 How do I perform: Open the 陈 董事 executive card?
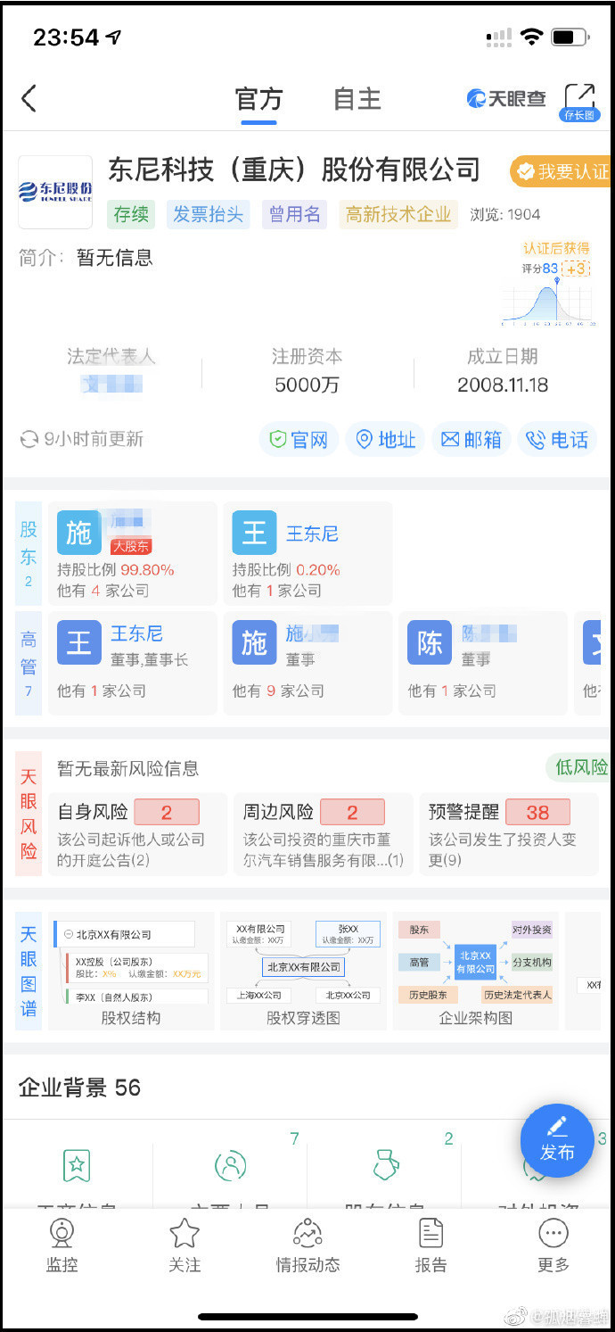click(x=483, y=663)
